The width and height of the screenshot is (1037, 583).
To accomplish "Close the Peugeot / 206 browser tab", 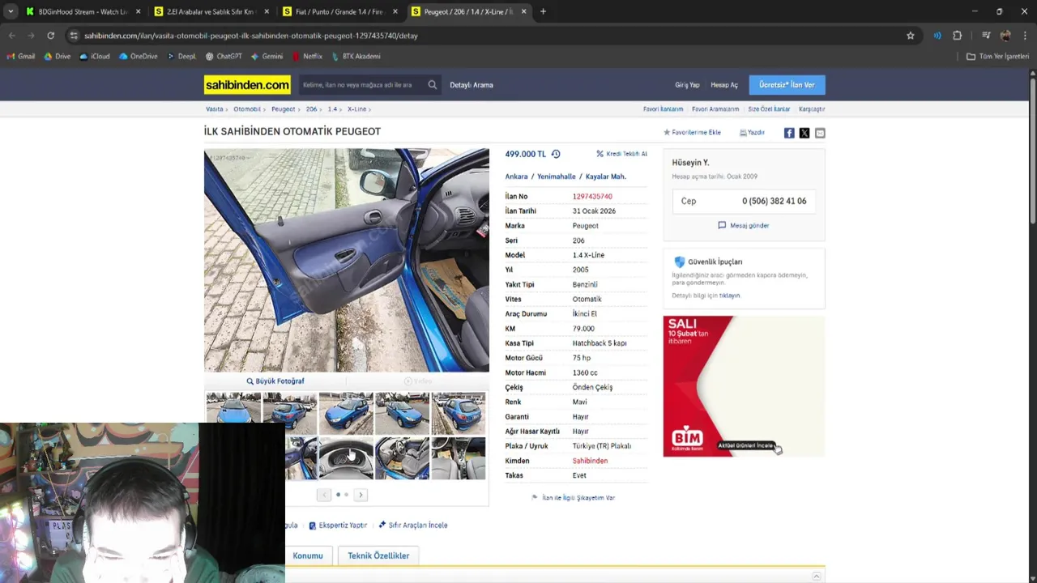I will coord(524,11).
